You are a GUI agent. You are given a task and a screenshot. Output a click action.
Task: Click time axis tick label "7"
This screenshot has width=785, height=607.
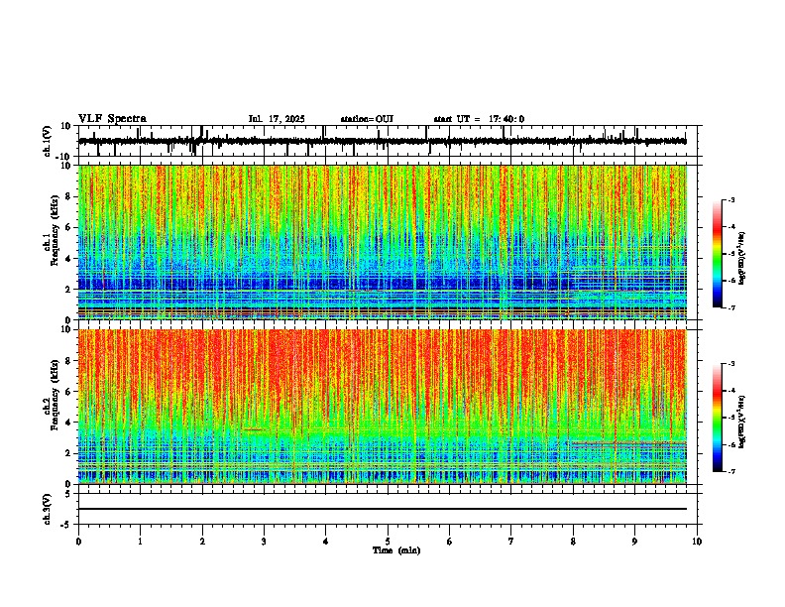click(x=511, y=542)
